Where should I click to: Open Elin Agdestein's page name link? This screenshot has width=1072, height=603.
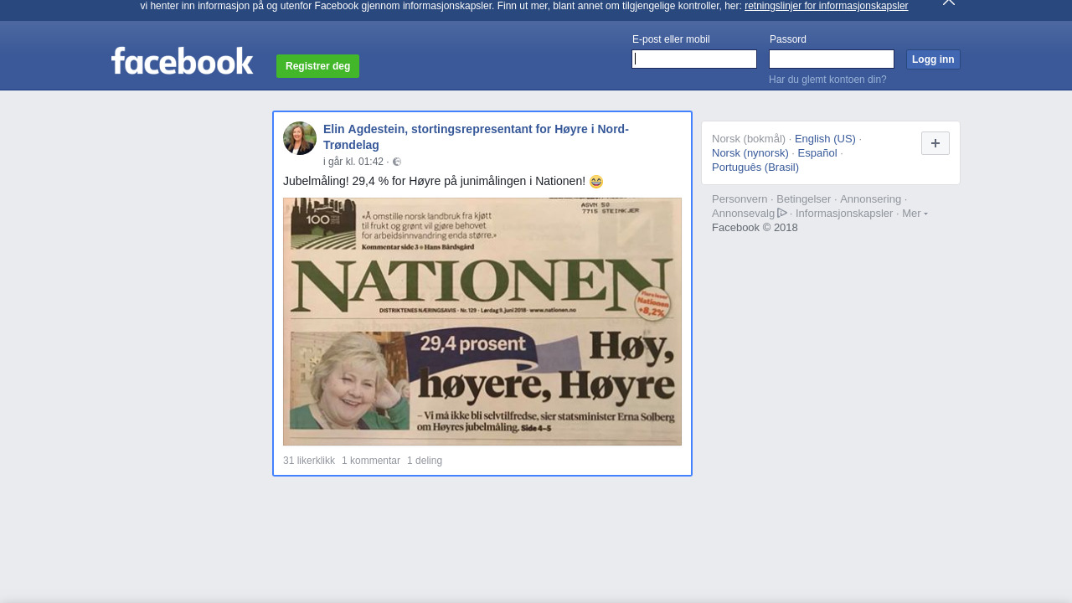[476, 137]
